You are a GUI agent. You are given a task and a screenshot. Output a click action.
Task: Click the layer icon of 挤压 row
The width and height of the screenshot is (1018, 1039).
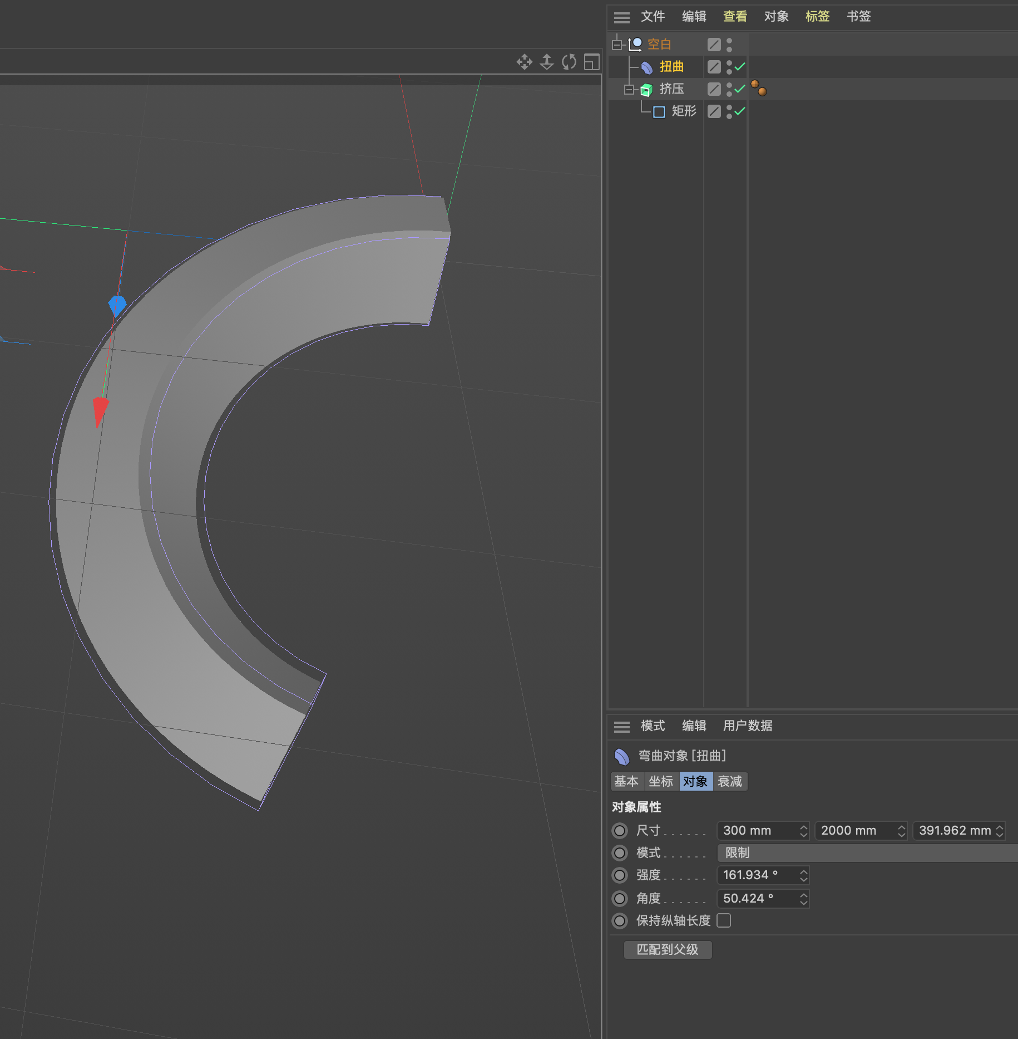click(714, 89)
